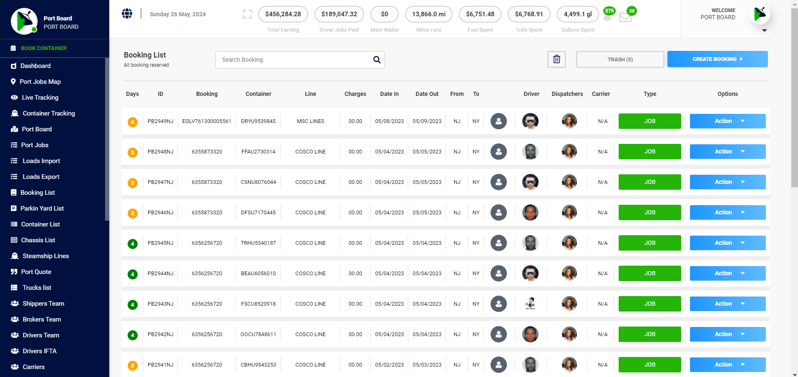Open the Action dropdown for booking PB2949NJ
The image size is (798, 377).
coord(727,121)
